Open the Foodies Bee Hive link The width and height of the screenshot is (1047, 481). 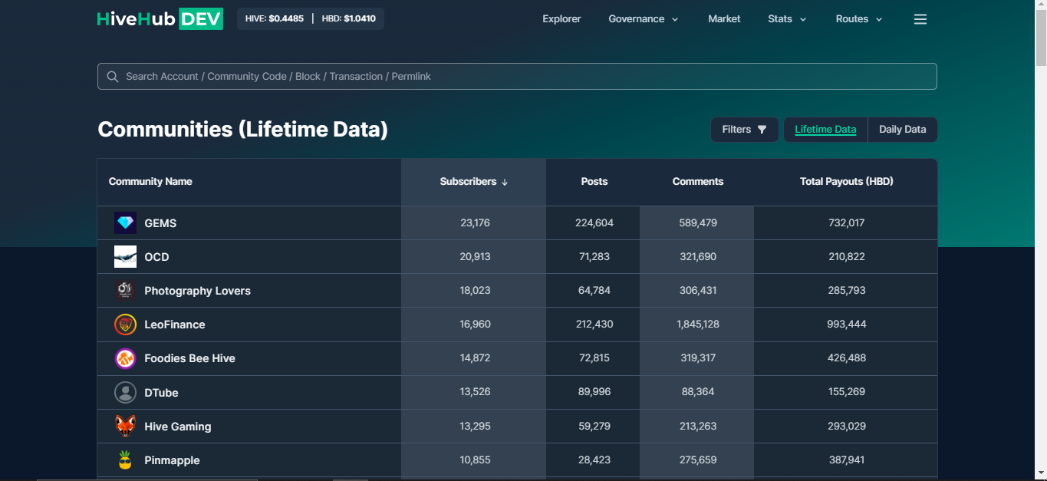click(x=189, y=358)
